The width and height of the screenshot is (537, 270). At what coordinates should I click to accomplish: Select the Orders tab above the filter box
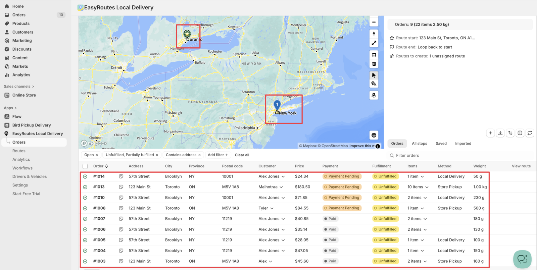[397, 144]
